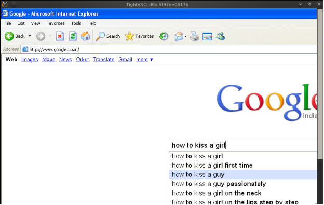Choose suggestion 'how to kiss a girl on the neck'
Image resolution: width=324 pixels, height=205 pixels.
[243, 193]
